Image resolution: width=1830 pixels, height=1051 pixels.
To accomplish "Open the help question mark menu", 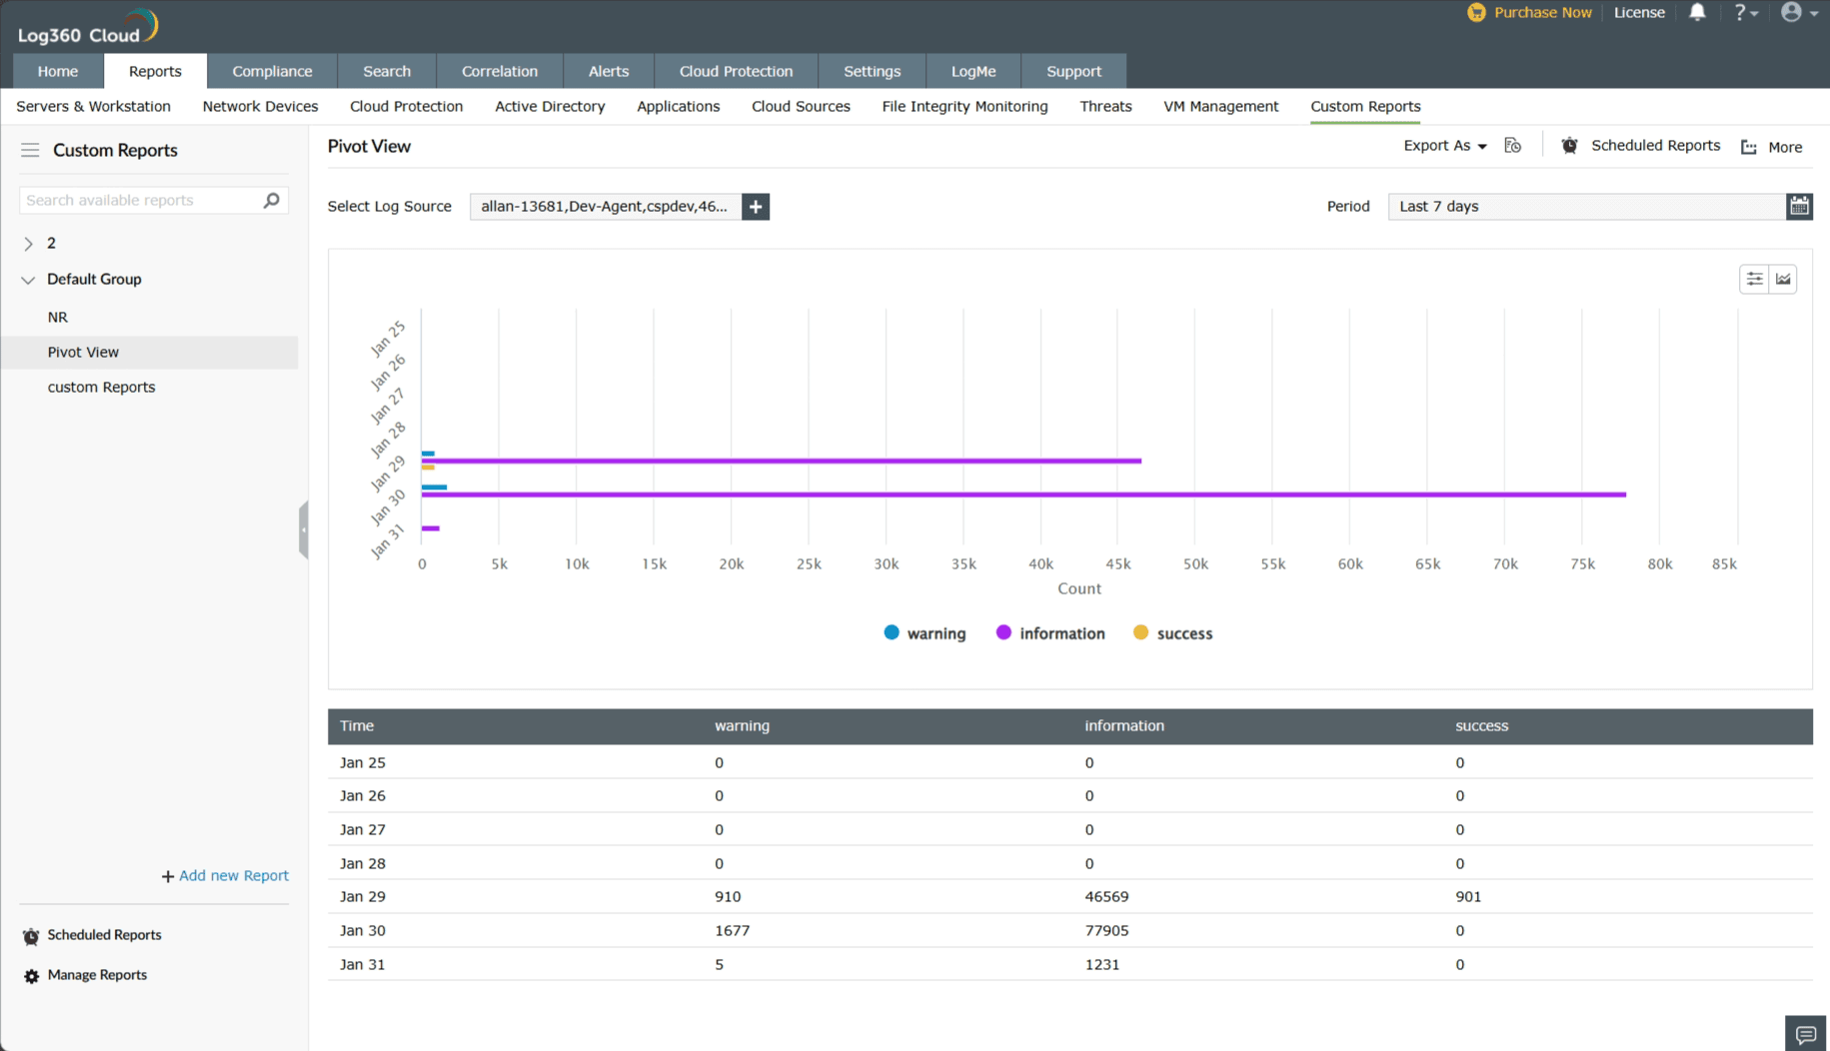I will [1745, 12].
